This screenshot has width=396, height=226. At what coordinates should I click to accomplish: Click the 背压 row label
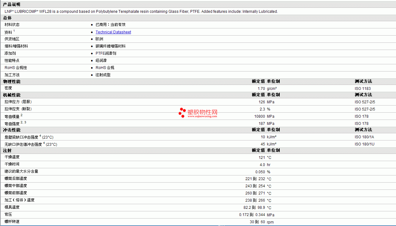pyautogui.click(x=8, y=214)
